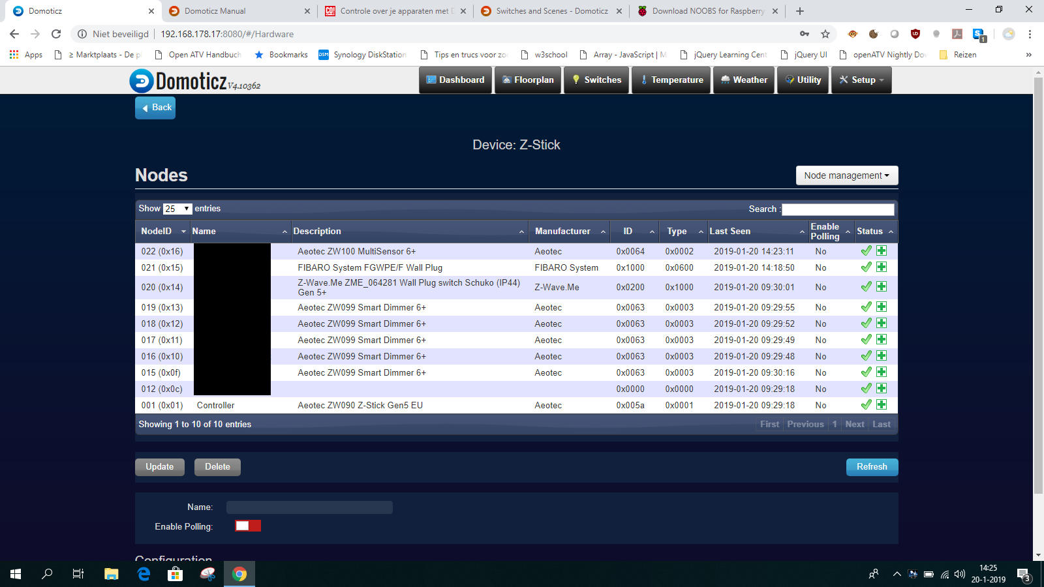Click the page vertical scrollbar
Screen dimensions: 1044x587
[x=1038, y=287]
